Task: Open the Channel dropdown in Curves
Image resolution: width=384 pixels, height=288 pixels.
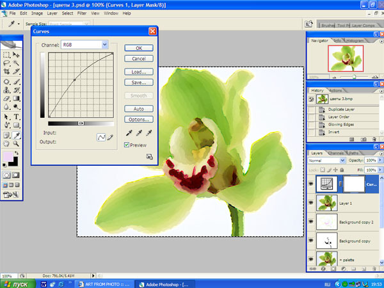Action: click(105, 45)
